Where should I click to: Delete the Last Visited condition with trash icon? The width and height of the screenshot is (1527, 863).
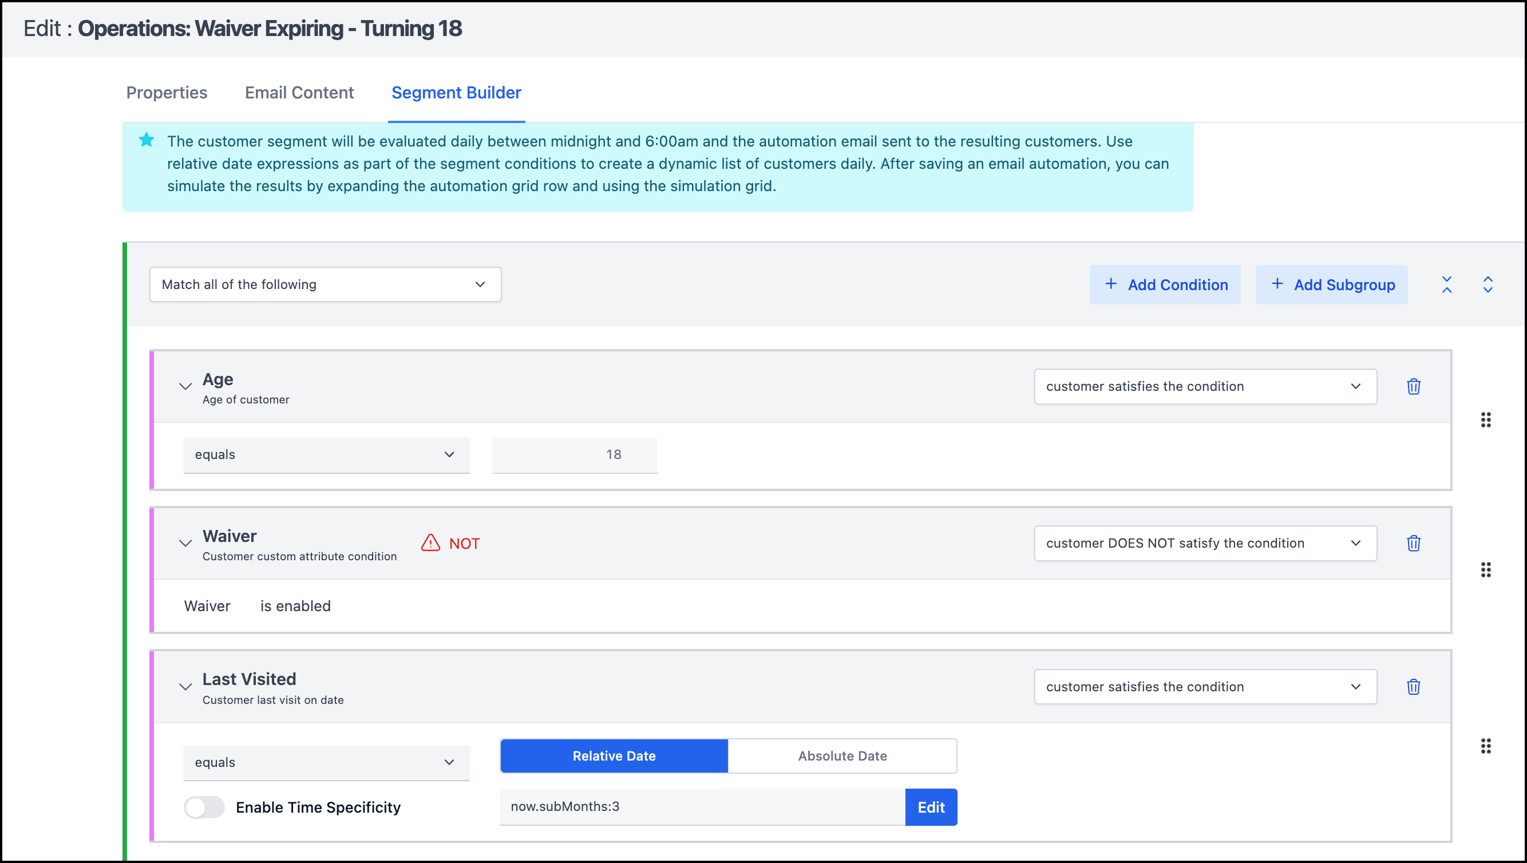(1413, 686)
